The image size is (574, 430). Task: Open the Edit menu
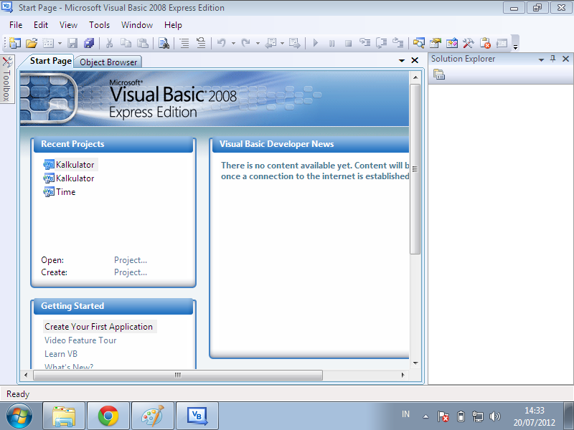tap(41, 25)
